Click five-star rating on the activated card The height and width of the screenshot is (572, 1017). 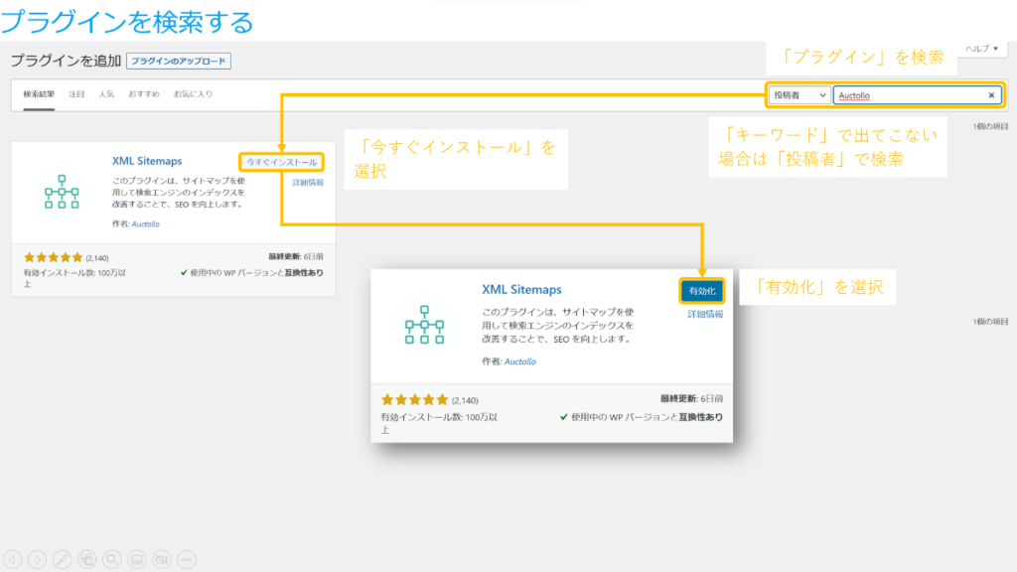[414, 399]
